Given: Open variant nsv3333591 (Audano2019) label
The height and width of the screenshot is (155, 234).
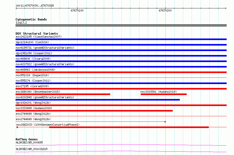Looking at the screenshot, I should (x=159, y=92).
